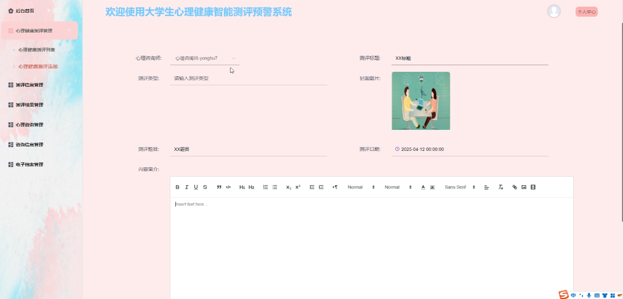This screenshot has height=299, width=623.
Task: Click inside the rich text editor area
Action: click(x=371, y=248)
